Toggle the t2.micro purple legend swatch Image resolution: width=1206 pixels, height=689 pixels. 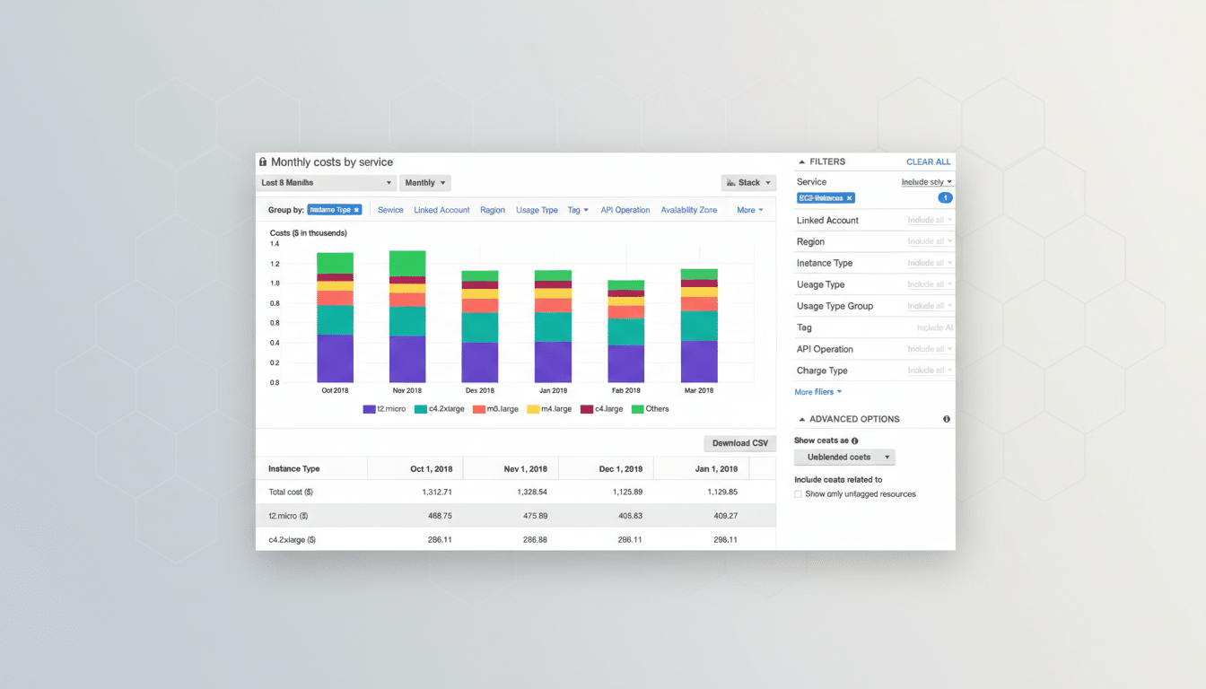click(x=369, y=409)
